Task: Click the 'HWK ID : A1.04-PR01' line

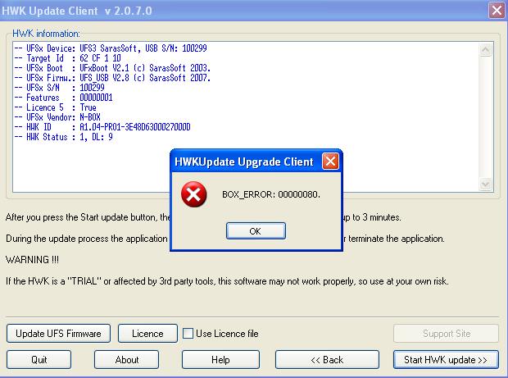Action: coord(102,127)
